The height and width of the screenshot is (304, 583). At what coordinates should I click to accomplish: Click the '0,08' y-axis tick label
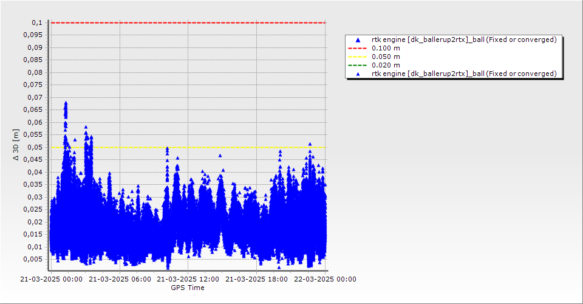pos(35,72)
